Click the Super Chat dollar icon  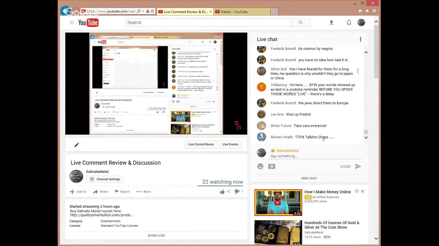coord(272,166)
